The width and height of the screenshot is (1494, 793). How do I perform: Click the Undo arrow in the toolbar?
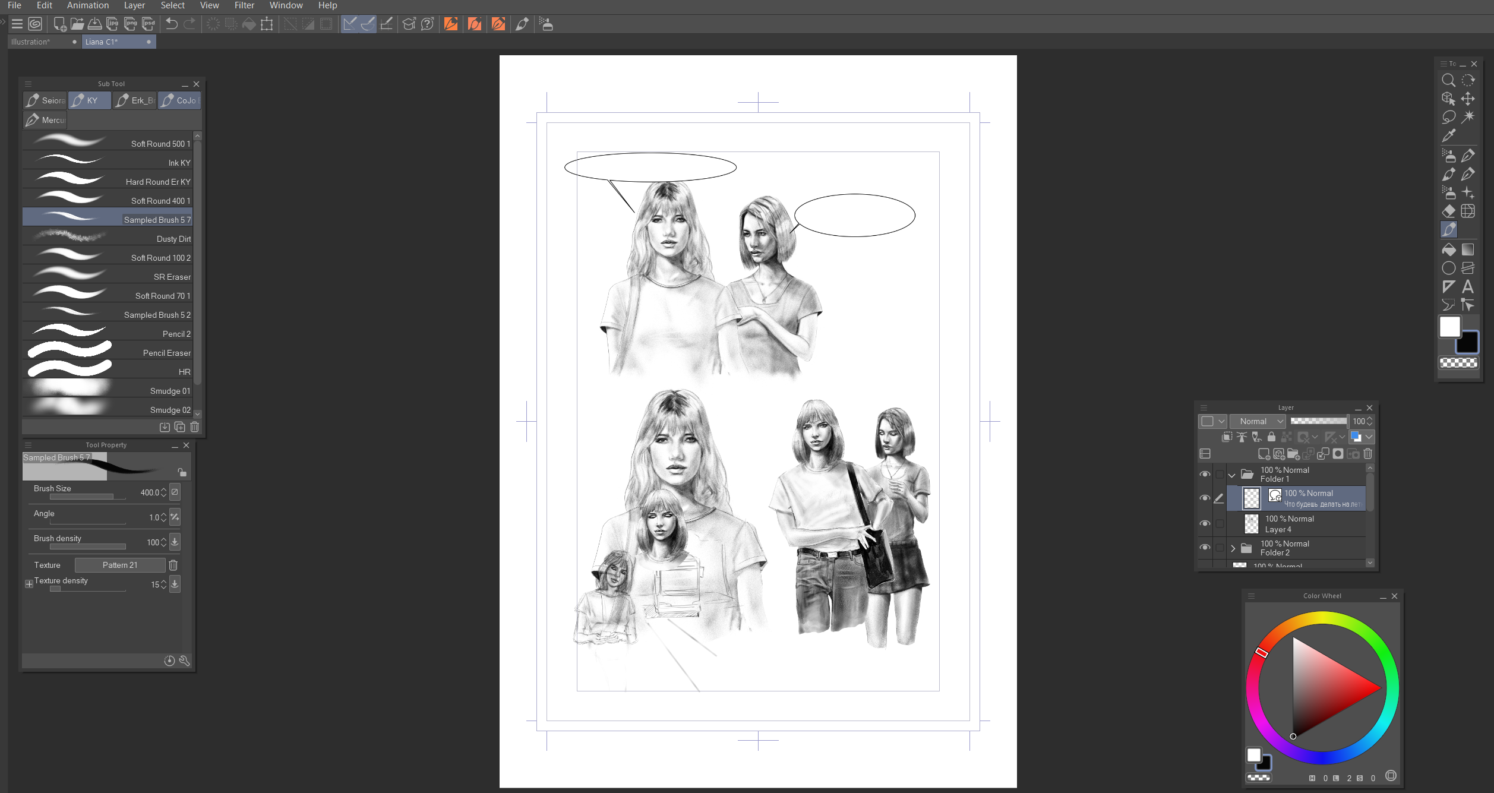click(x=172, y=24)
